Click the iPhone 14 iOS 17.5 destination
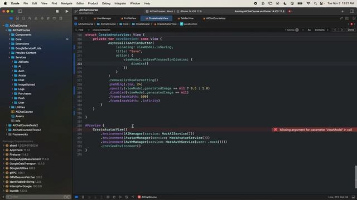Image resolution: width=357 pixels, height=200 pixels. 189,11
